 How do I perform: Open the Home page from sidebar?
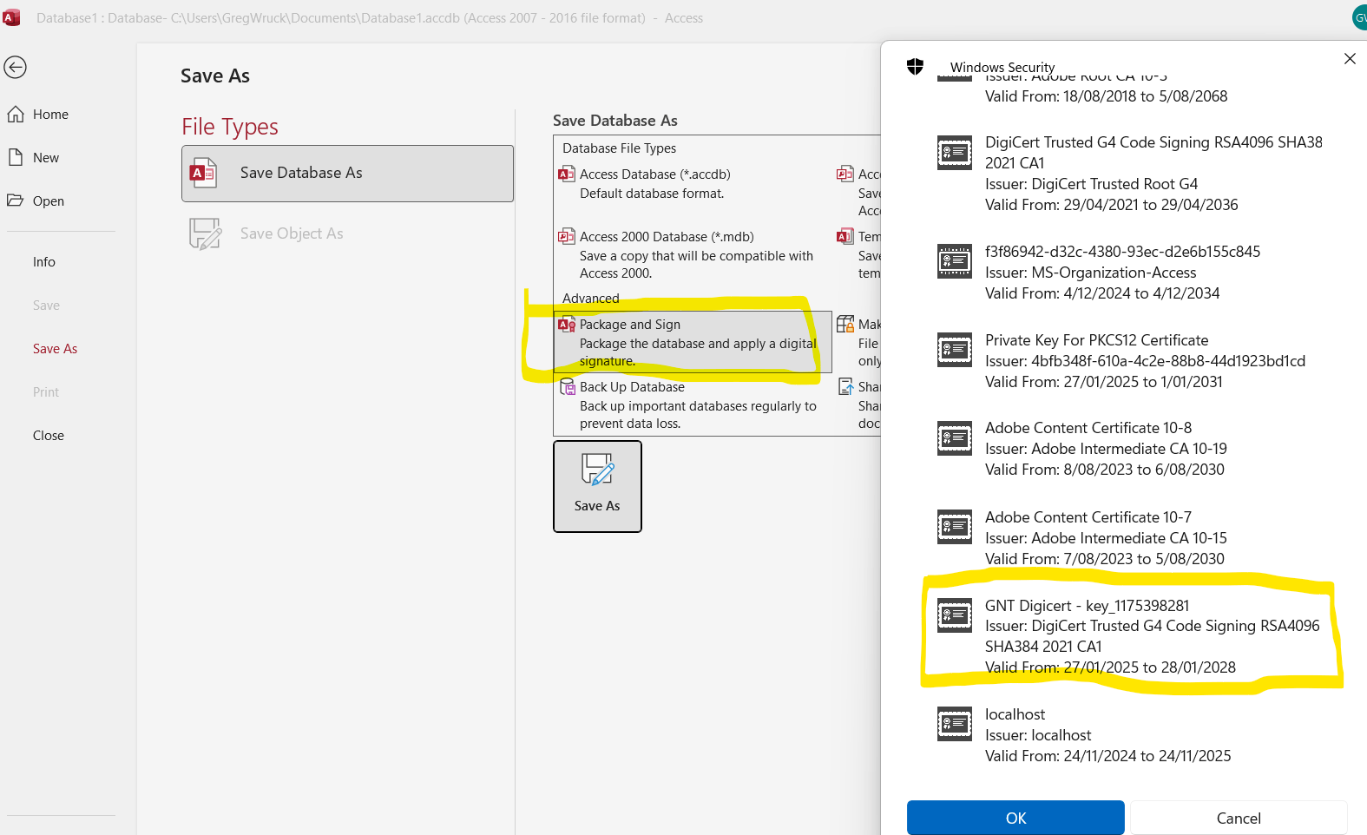[x=50, y=115]
